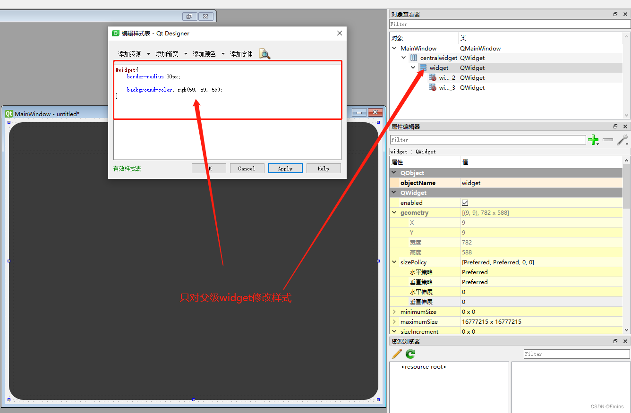Float the 属性编辑器 panel

(615, 126)
